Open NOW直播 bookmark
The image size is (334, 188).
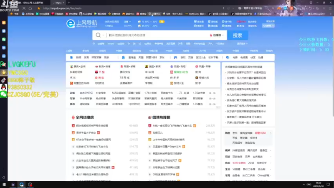coord(43,14)
